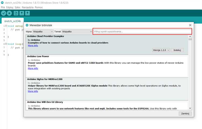Viewport: 202px width, 129px height.
Task: Click the 'void loop' code line
Action: point(15,44)
